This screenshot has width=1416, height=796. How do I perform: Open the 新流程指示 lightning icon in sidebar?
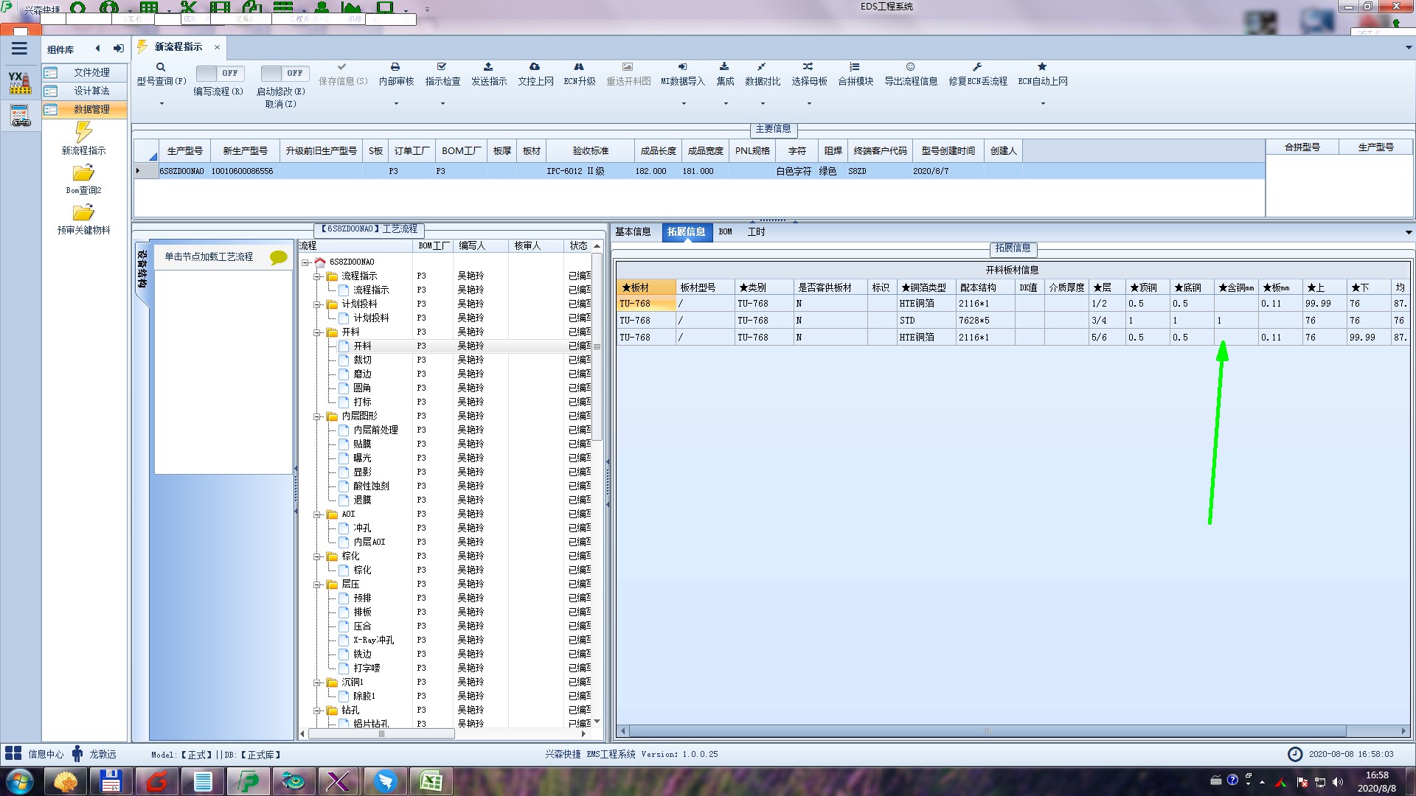pos(83,133)
